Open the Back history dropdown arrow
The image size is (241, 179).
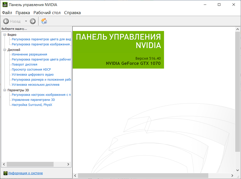pyautogui.click(x=26, y=21)
